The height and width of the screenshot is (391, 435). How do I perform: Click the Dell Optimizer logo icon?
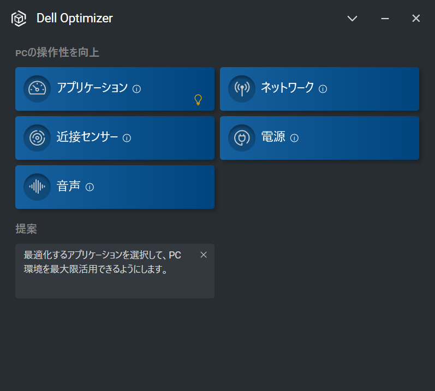(19, 19)
